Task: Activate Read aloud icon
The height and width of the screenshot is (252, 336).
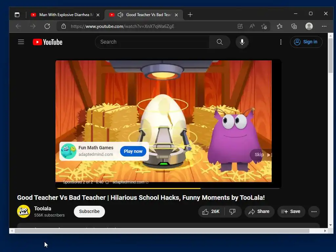Action: click(x=252, y=26)
